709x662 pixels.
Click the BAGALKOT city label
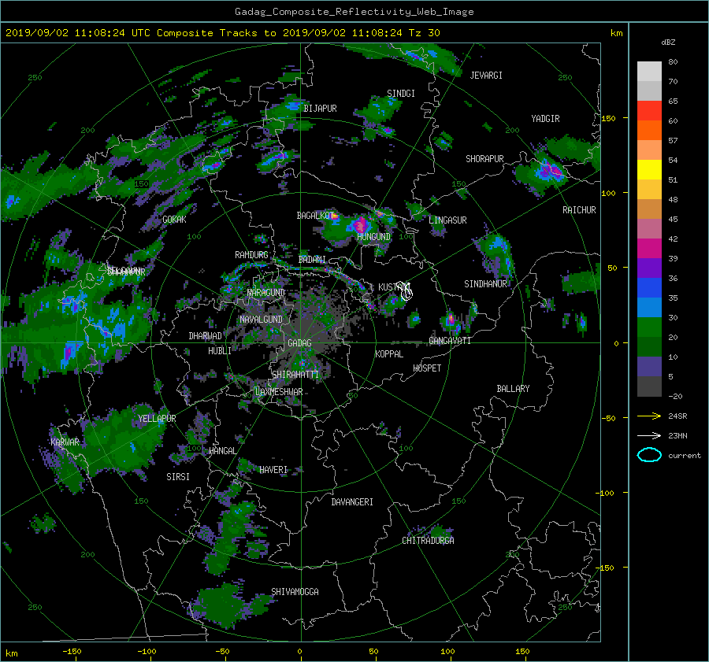[x=315, y=216]
